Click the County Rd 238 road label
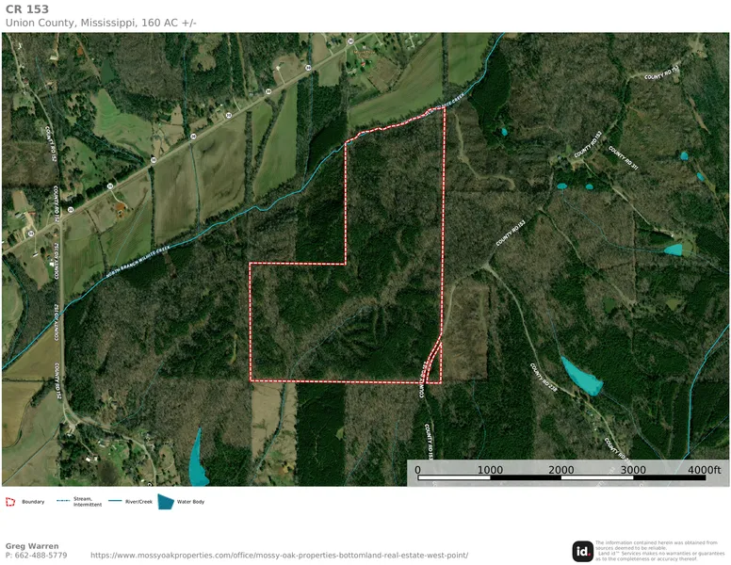The height and width of the screenshot is (565, 731). click(544, 377)
